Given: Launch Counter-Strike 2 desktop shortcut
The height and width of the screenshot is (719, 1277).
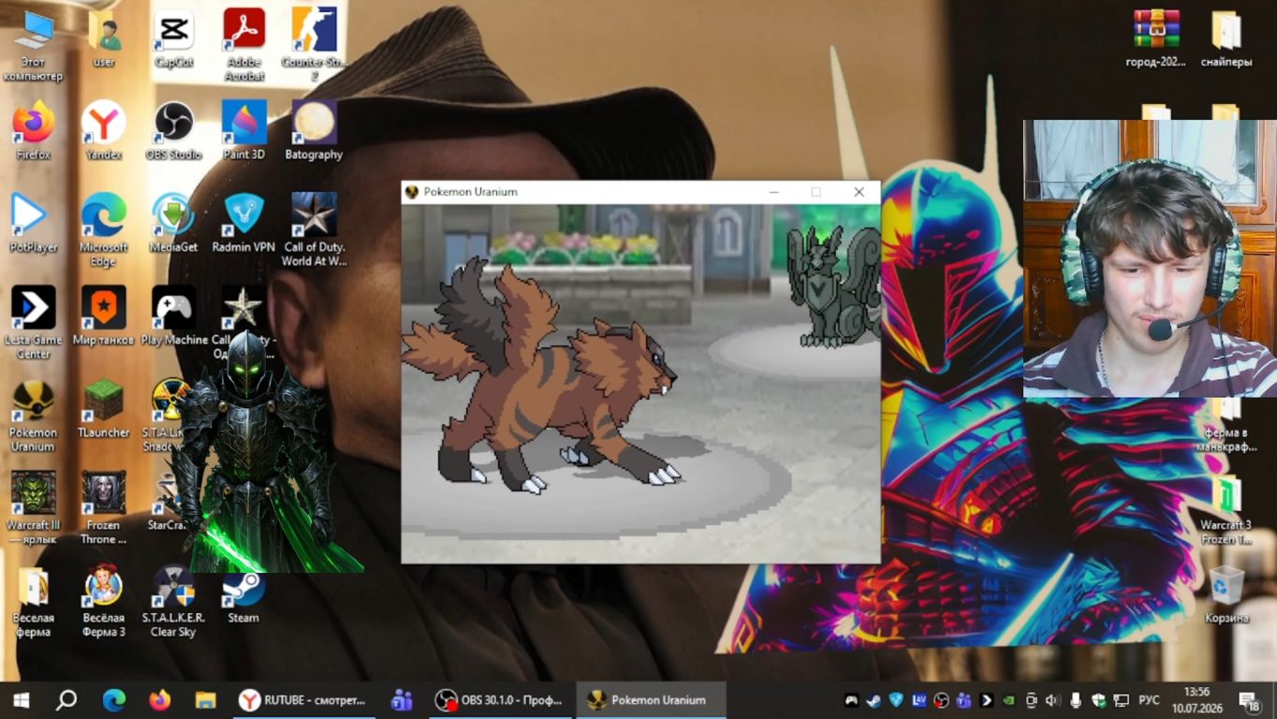Looking at the screenshot, I should (x=314, y=45).
